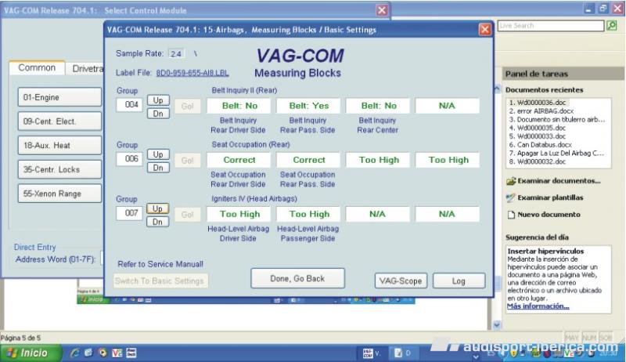Close the Measuring Blocks dialog

pos(484,30)
